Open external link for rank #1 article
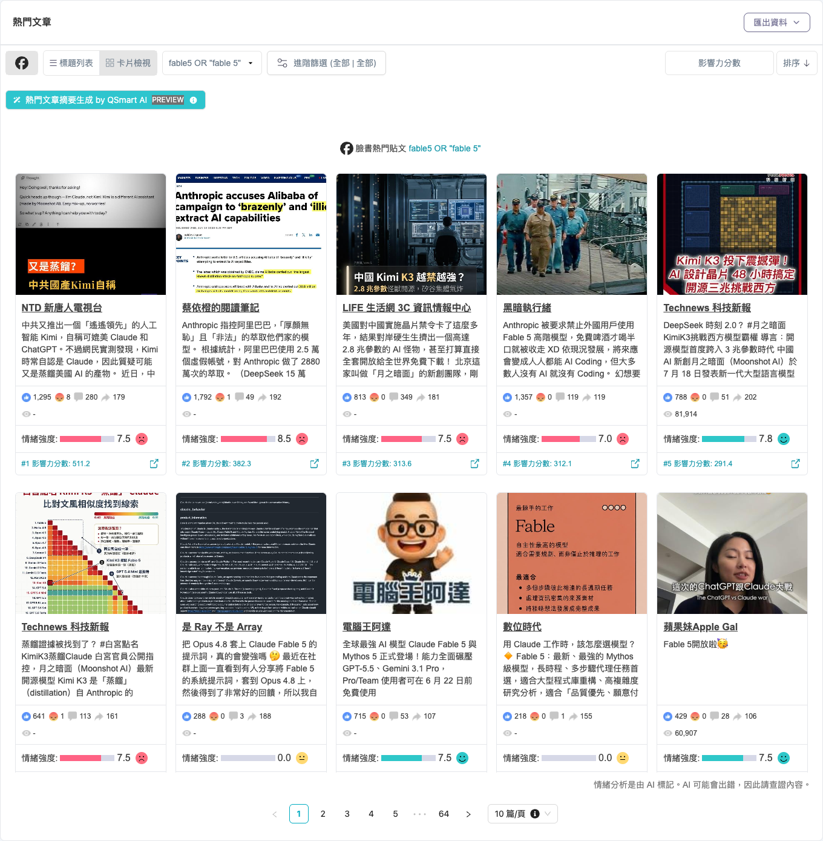The width and height of the screenshot is (823, 841). (x=154, y=463)
